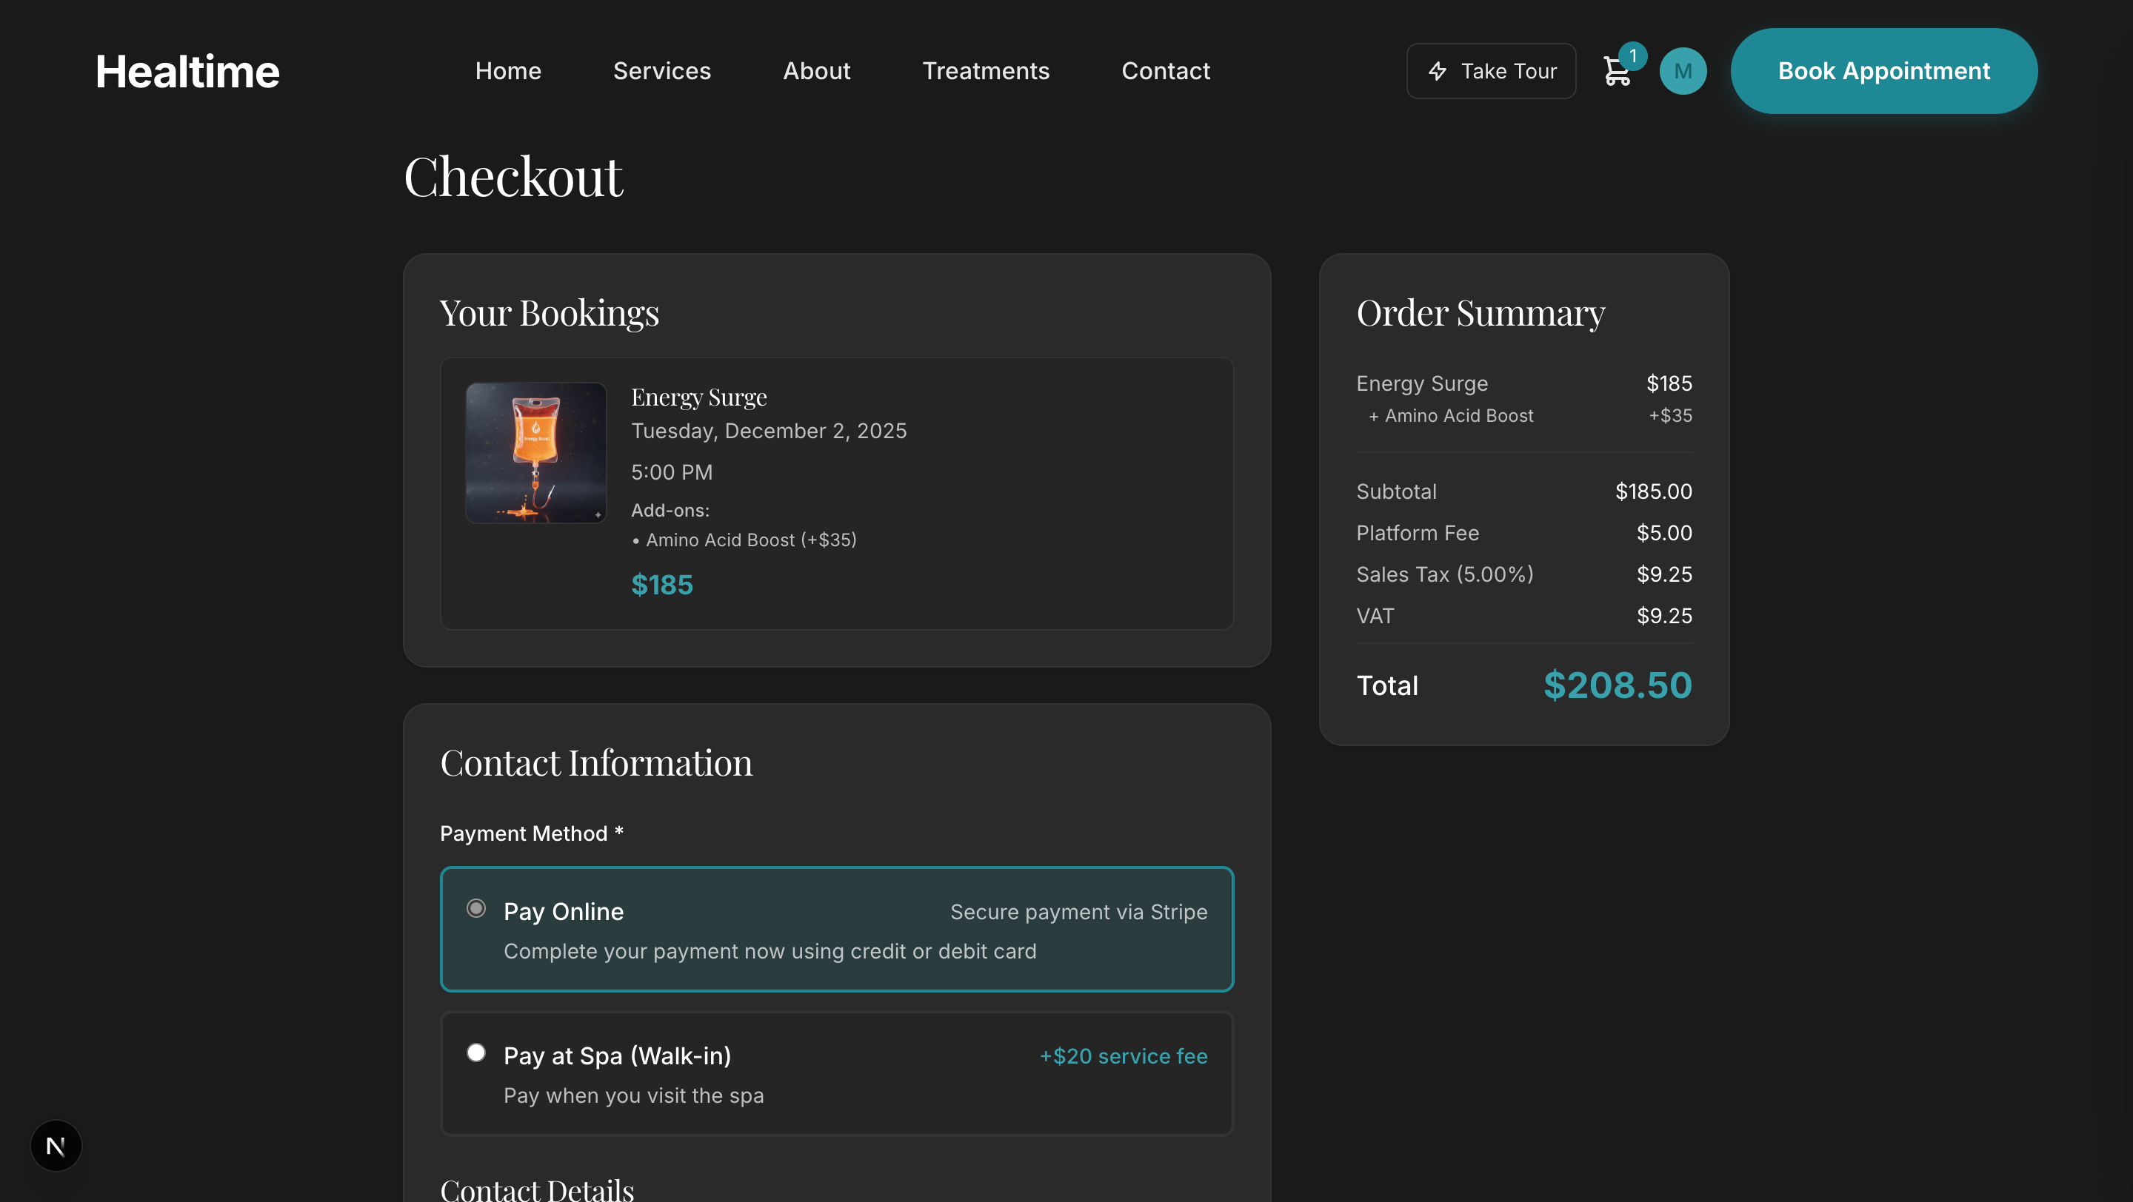2133x1202 pixels.
Task: Click the Total $208.50 amount in Order Summary
Action: point(1616,685)
